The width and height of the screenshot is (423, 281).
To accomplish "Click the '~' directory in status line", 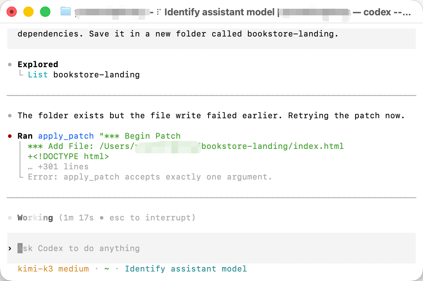I will pyautogui.click(x=107, y=269).
